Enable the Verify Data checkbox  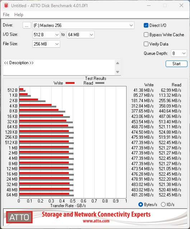pos(146,44)
